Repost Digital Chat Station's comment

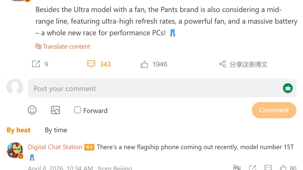coord(252,167)
